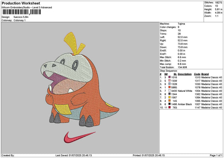Click the Total Bobbin value '134.90ft'
224x158 pixels.
click(x=182, y=67)
